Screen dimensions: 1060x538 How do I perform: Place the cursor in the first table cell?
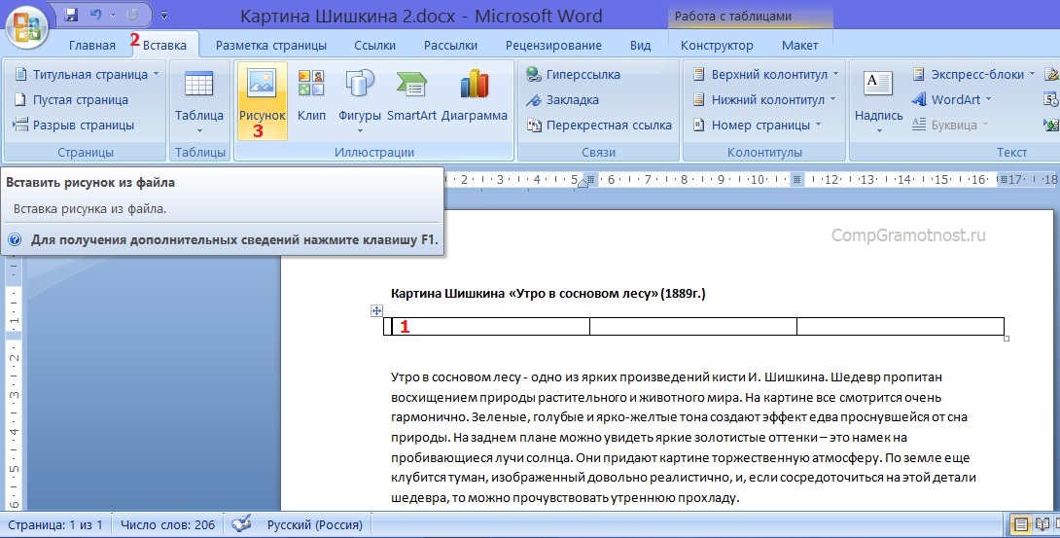pyautogui.click(x=487, y=327)
